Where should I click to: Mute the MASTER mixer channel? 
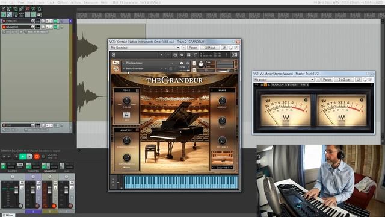click(22, 183)
